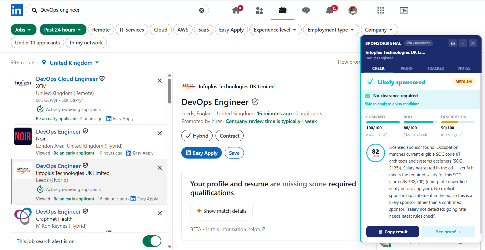485x250 pixels.
Task: Open the Graphnet Health company logo
Action: [23, 216]
